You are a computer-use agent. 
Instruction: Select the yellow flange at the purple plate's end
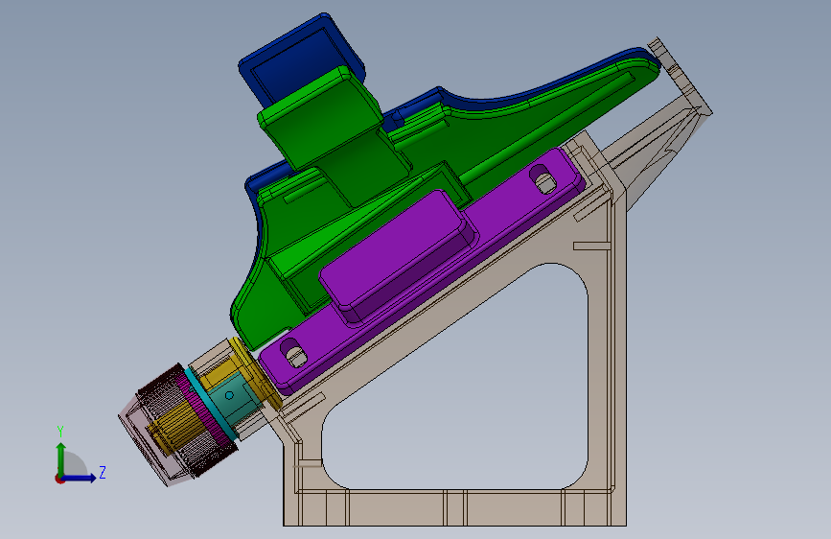click(x=254, y=371)
